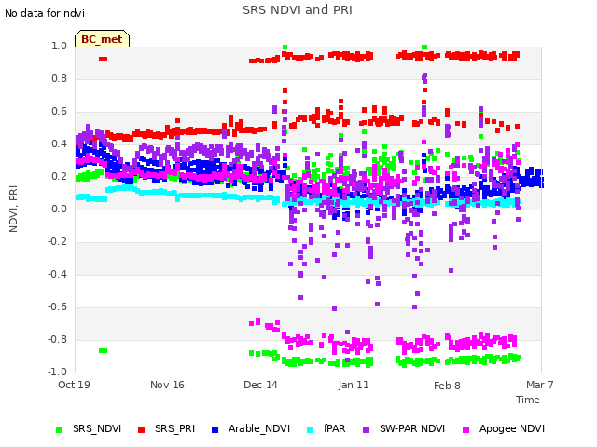The height and width of the screenshot is (447, 597).
Task: Click the Mar 7 x-axis tick label
Action: (x=540, y=385)
